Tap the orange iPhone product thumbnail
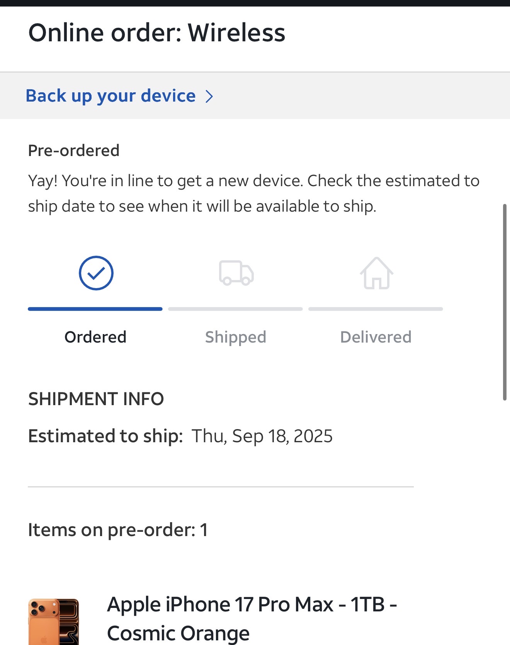This screenshot has width=510, height=645. point(53,621)
